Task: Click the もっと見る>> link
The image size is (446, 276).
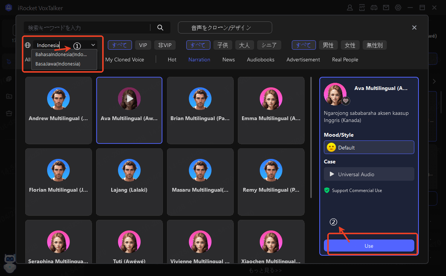Action: [265, 270]
